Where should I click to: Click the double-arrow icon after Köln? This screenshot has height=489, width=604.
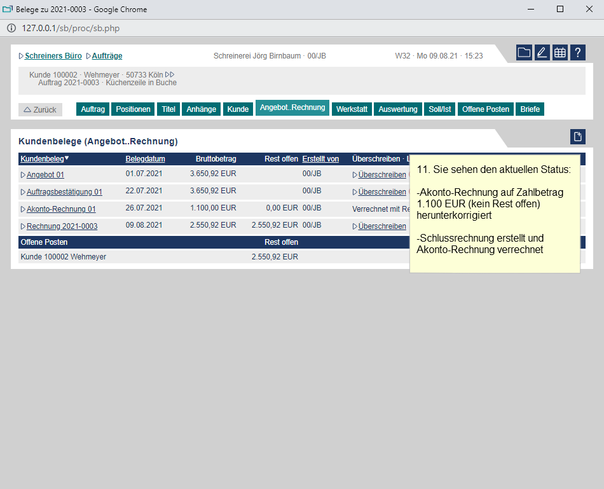(x=170, y=75)
